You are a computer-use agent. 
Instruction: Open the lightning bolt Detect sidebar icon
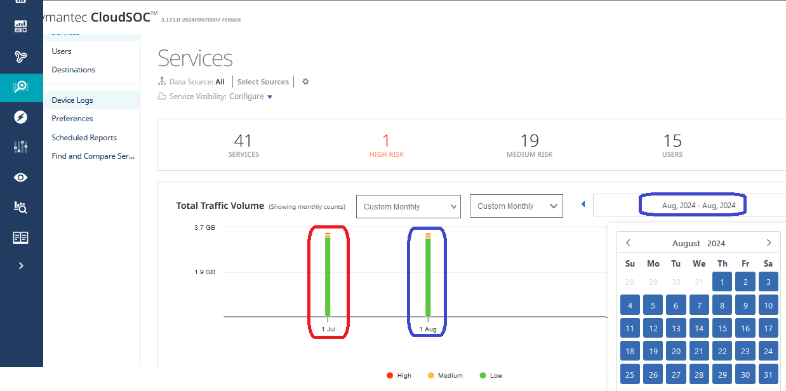pyautogui.click(x=21, y=117)
